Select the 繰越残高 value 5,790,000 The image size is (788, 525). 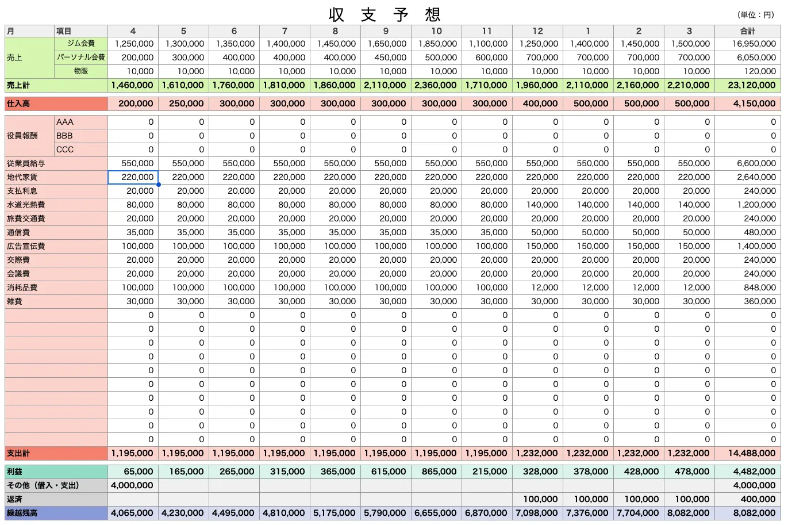click(x=386, y=513)
